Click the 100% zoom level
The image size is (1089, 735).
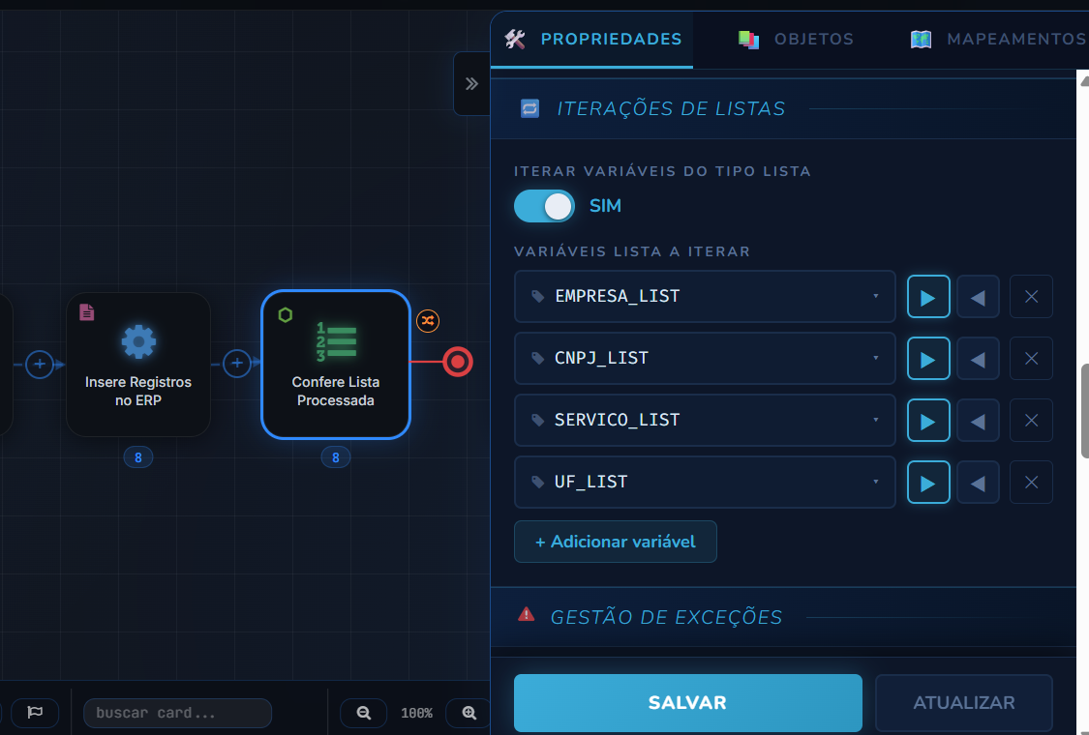coord(416,713)
